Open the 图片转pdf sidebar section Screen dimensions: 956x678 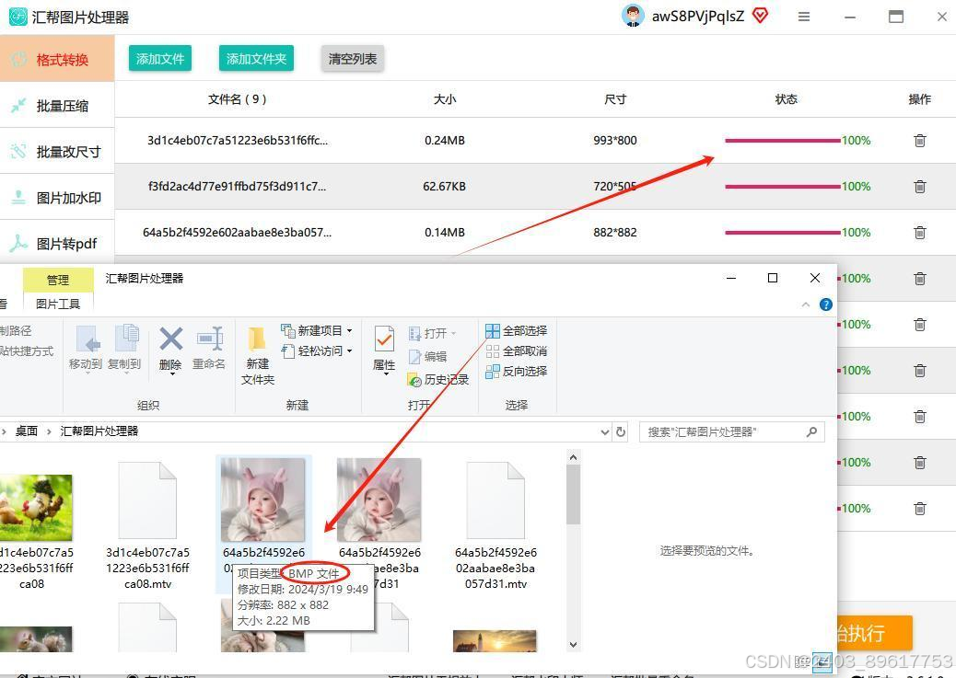click(x=57, y=243)
